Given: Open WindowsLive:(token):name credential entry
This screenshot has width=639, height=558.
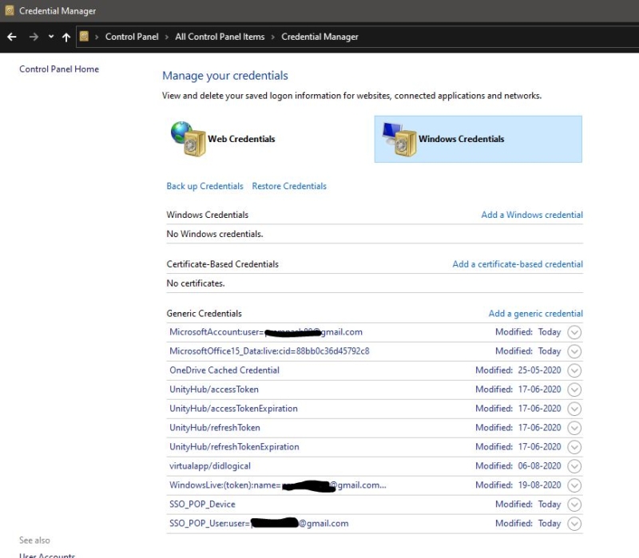Looking at the screenshot, I should tap(278, 485).
